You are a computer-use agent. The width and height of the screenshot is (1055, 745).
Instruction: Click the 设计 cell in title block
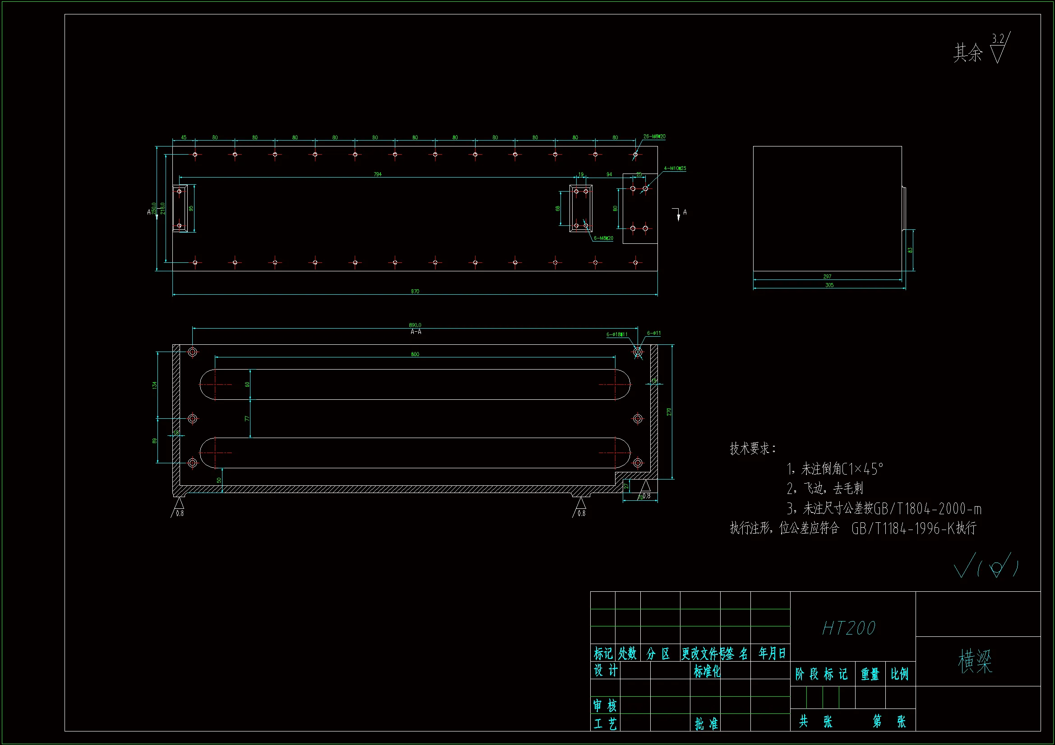pyautogui.click(x=606, y=671)
